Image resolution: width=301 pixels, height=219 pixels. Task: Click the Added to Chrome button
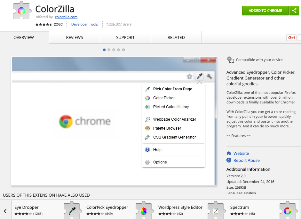265,11
